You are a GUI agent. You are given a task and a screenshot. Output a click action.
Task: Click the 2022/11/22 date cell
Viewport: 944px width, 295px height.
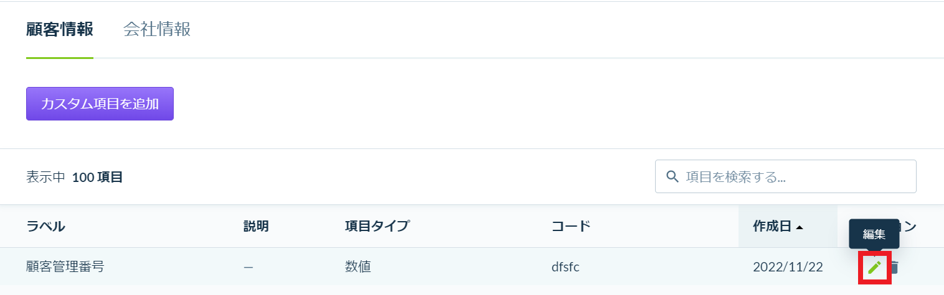pos(788,267)
